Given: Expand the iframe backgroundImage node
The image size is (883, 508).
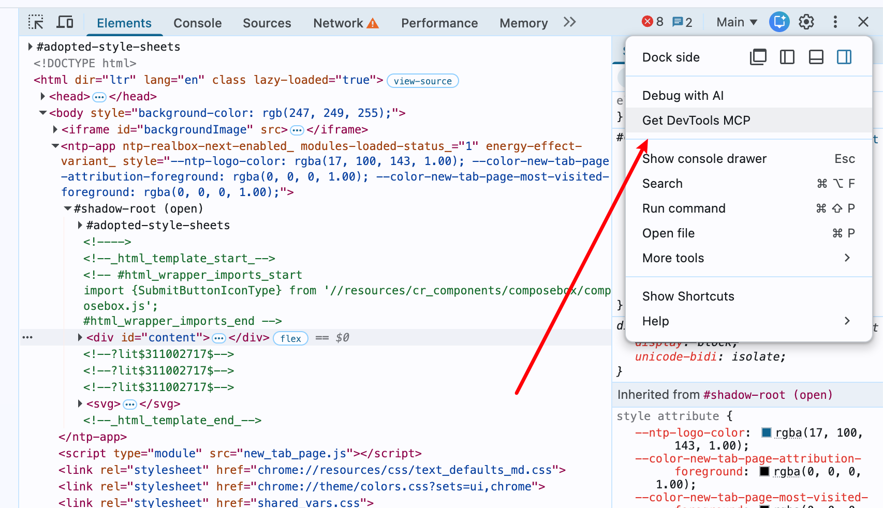Looking at the screenshot, I should (55, 129).
